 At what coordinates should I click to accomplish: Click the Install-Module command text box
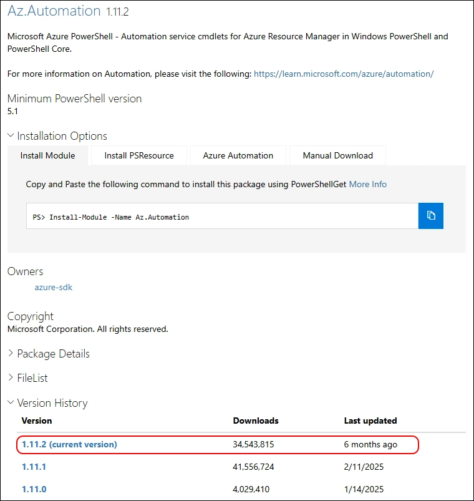pyautogui.click(x=222, y=216)
